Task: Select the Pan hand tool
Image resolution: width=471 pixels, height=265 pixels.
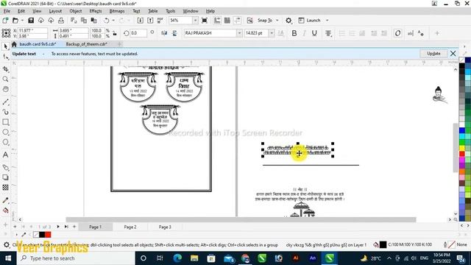Action: point(5,89)
